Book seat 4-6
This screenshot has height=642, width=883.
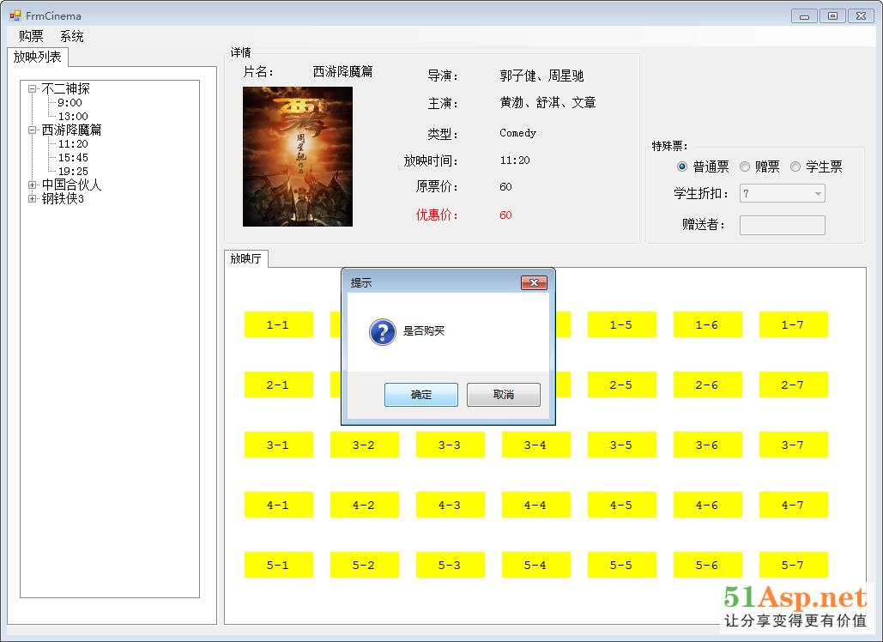pyautogui.click(x=707, y=505)
